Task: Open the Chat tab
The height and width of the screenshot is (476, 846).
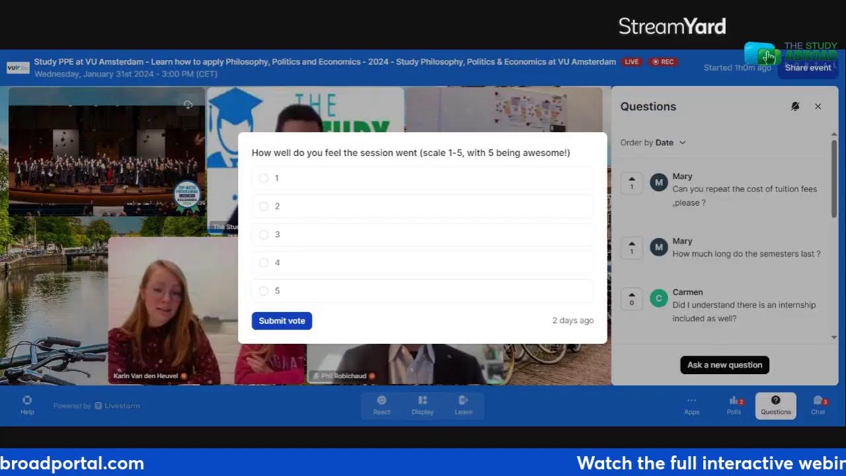Action: pos(818,405)
